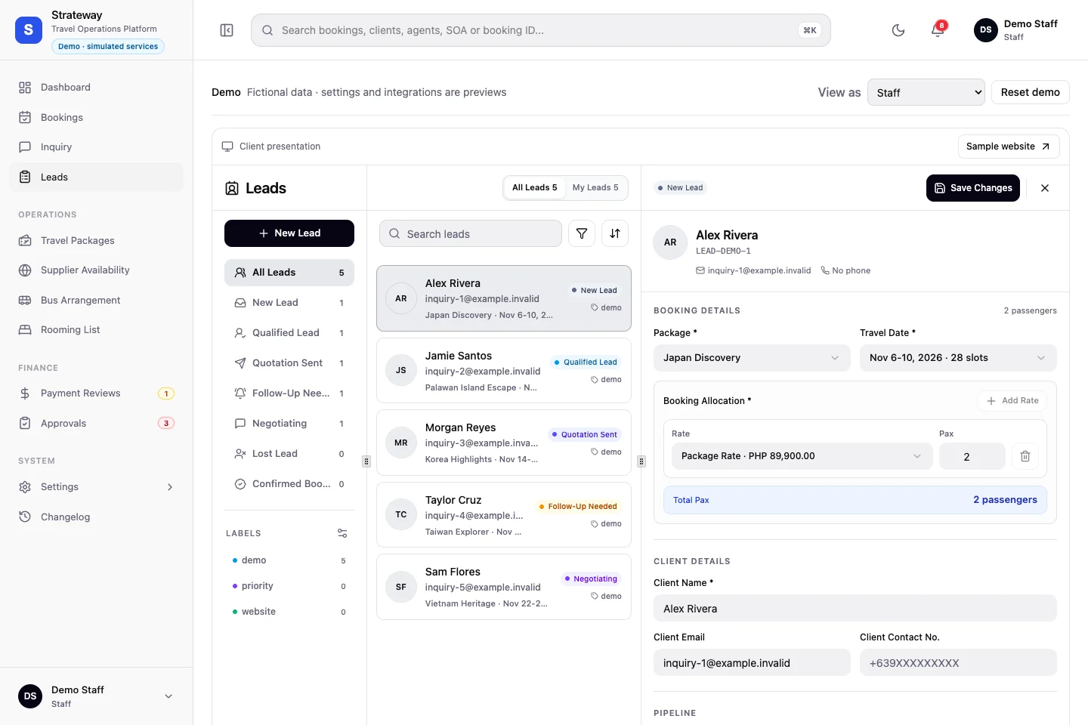The height and width of the screenshot is (725, 1088).
Task: Open Travel Date dropdown
Action: (x=958, y=358)
